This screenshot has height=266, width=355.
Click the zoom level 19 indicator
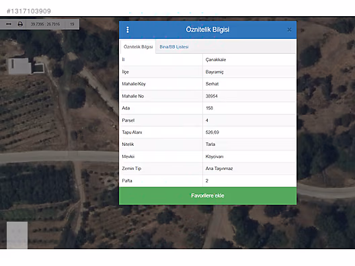pyautogui.click(x=72, y=24)
